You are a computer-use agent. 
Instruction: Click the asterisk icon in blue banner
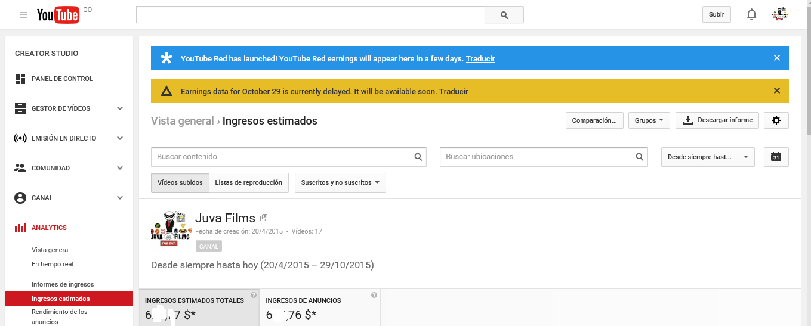167,58
